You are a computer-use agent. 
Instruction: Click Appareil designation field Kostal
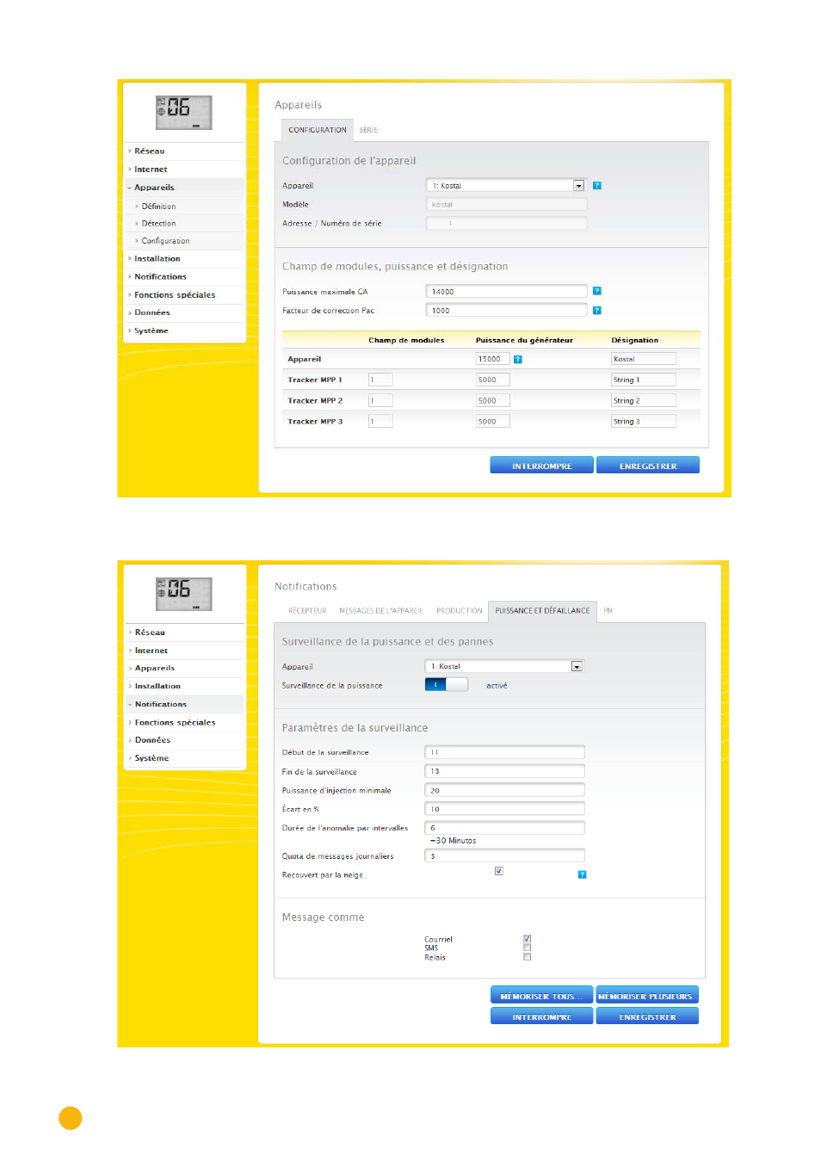(643, 359)
